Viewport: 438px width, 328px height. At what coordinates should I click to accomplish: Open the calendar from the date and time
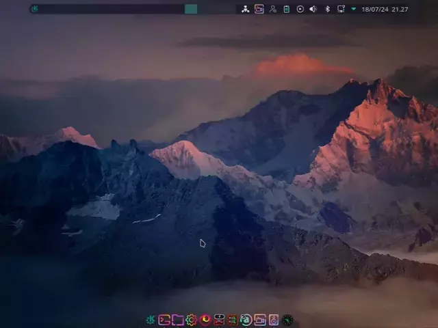click(x=385, y=9)
